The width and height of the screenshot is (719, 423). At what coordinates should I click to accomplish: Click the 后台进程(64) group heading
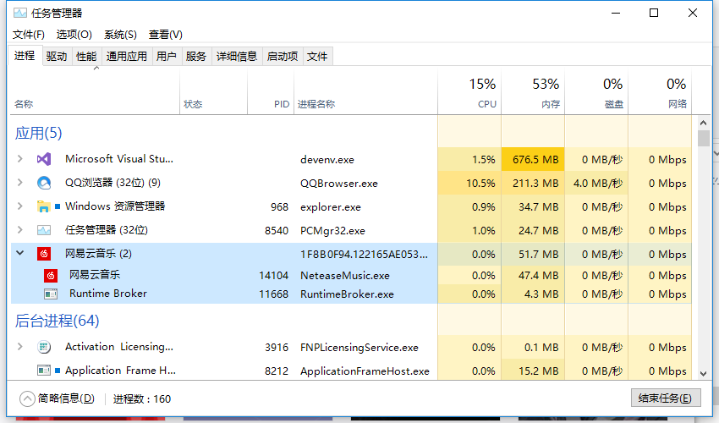coord(57,321)
